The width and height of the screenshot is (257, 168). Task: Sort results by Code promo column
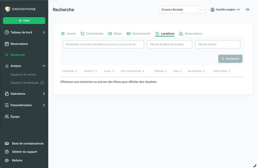(221, 71)
